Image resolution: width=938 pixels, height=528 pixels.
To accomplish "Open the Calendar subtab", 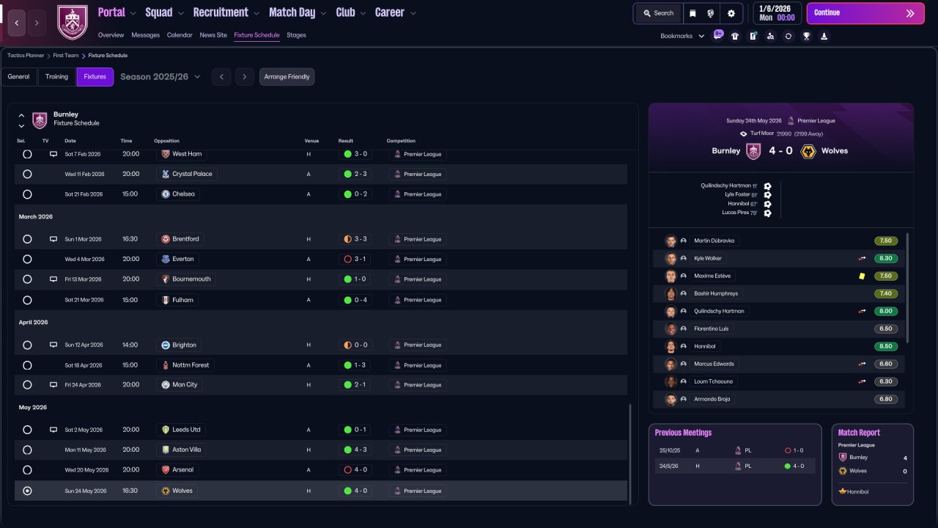I will [180, 35].
